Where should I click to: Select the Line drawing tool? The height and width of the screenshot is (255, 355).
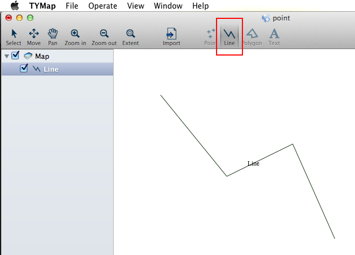(229, 37)
